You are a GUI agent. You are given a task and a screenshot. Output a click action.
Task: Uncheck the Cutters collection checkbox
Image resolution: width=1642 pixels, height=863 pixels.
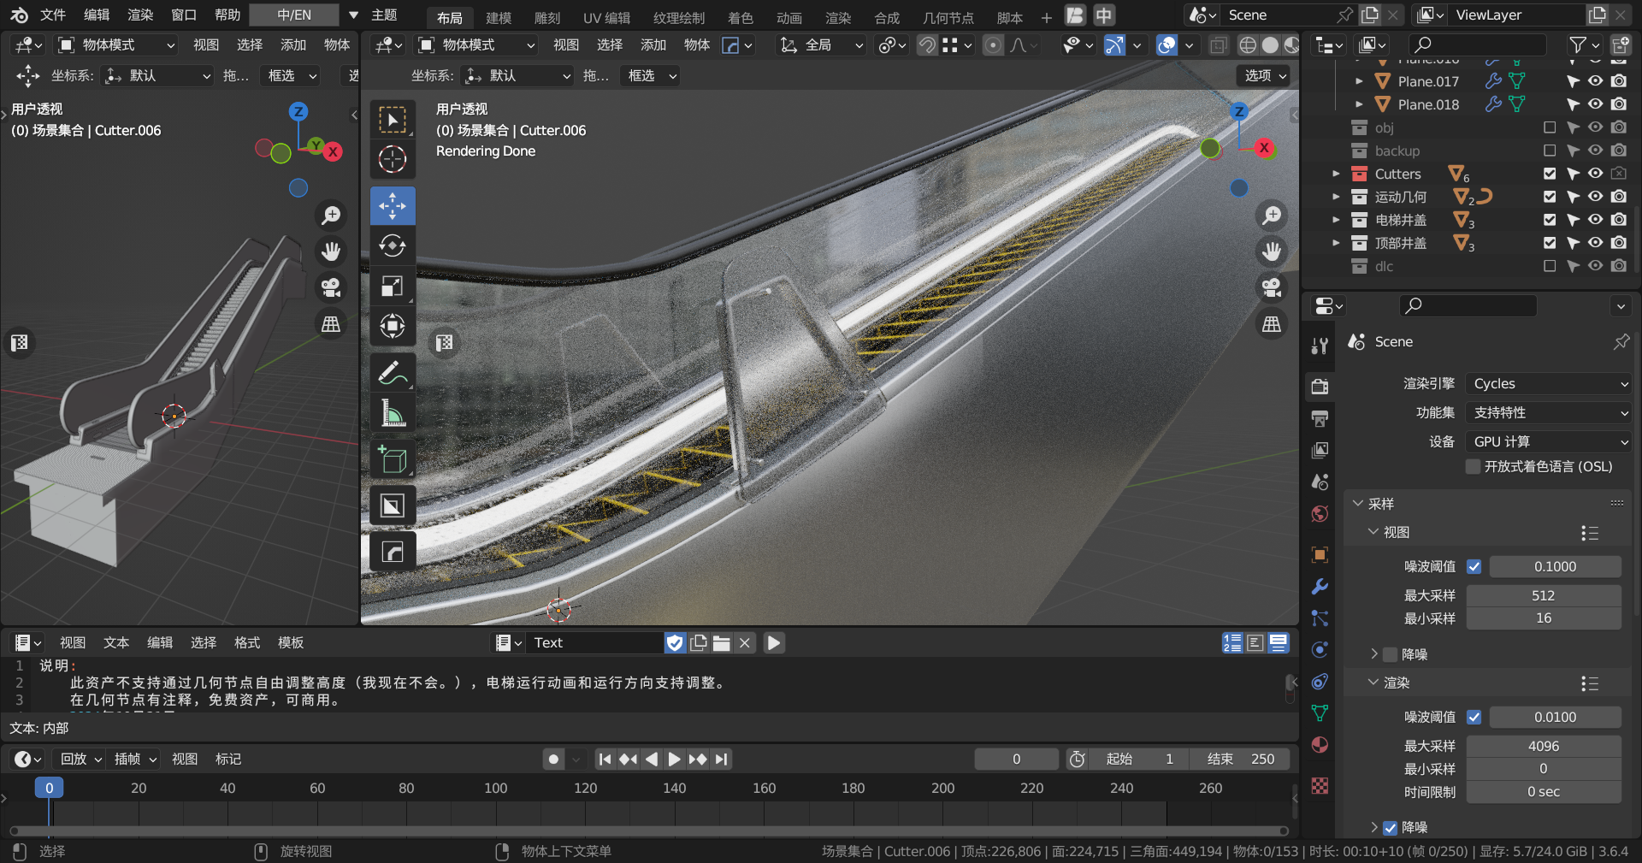(x=1550, y=174)
